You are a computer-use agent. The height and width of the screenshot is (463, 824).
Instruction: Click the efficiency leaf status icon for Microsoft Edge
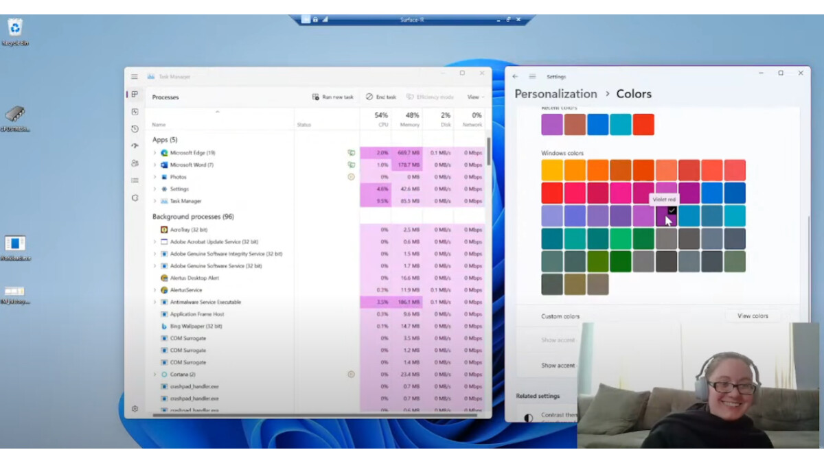pyautogui.click(x=351, y=153)
